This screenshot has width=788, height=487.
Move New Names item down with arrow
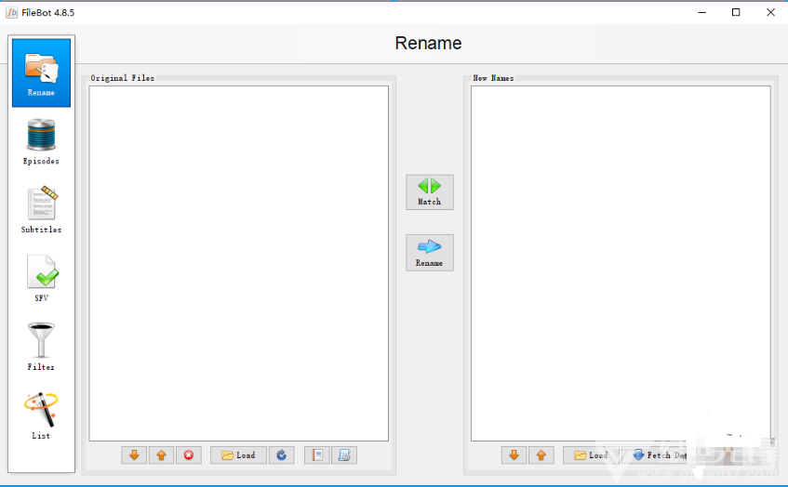tap(514, 455)
